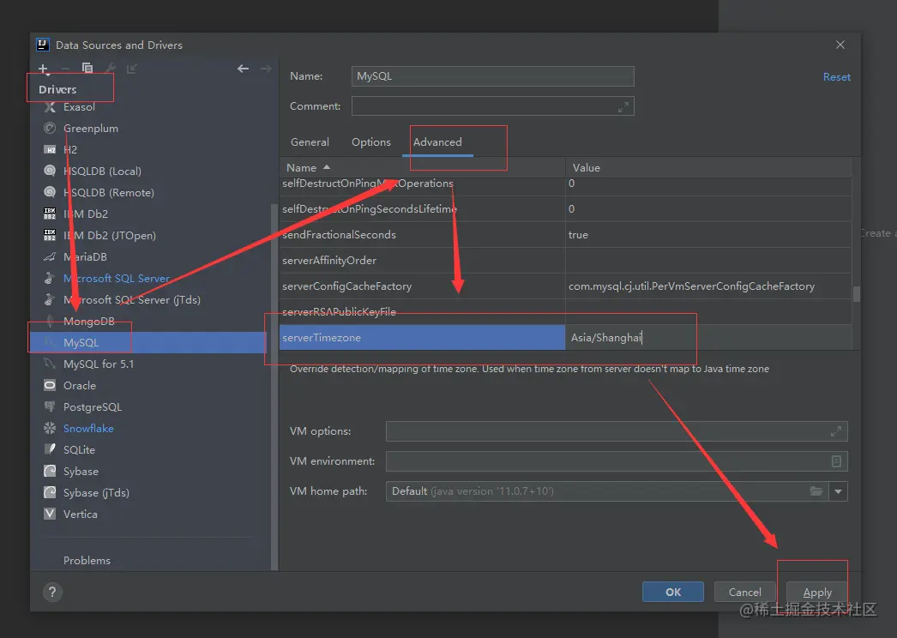This screenshot has width=897, height=638.
Task: Select the Oracle driver
Action: [x=80, y=386]
